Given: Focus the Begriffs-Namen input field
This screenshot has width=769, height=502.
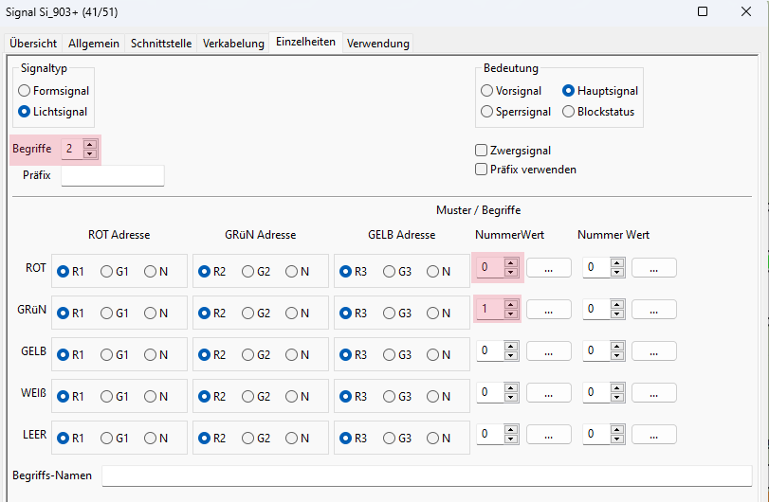Looking at the screenshot, I should click(426, 475).
